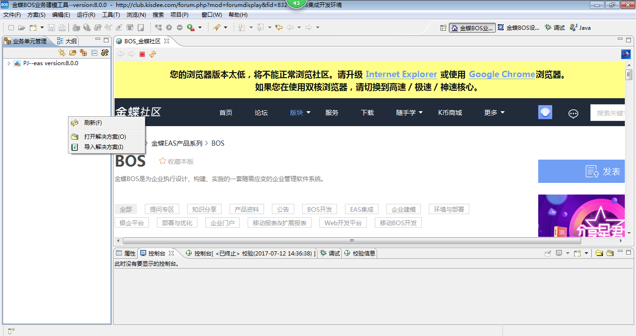Open the 版块 dropdown on the webpage
The image size is (636, 336).
pos(300,112)
